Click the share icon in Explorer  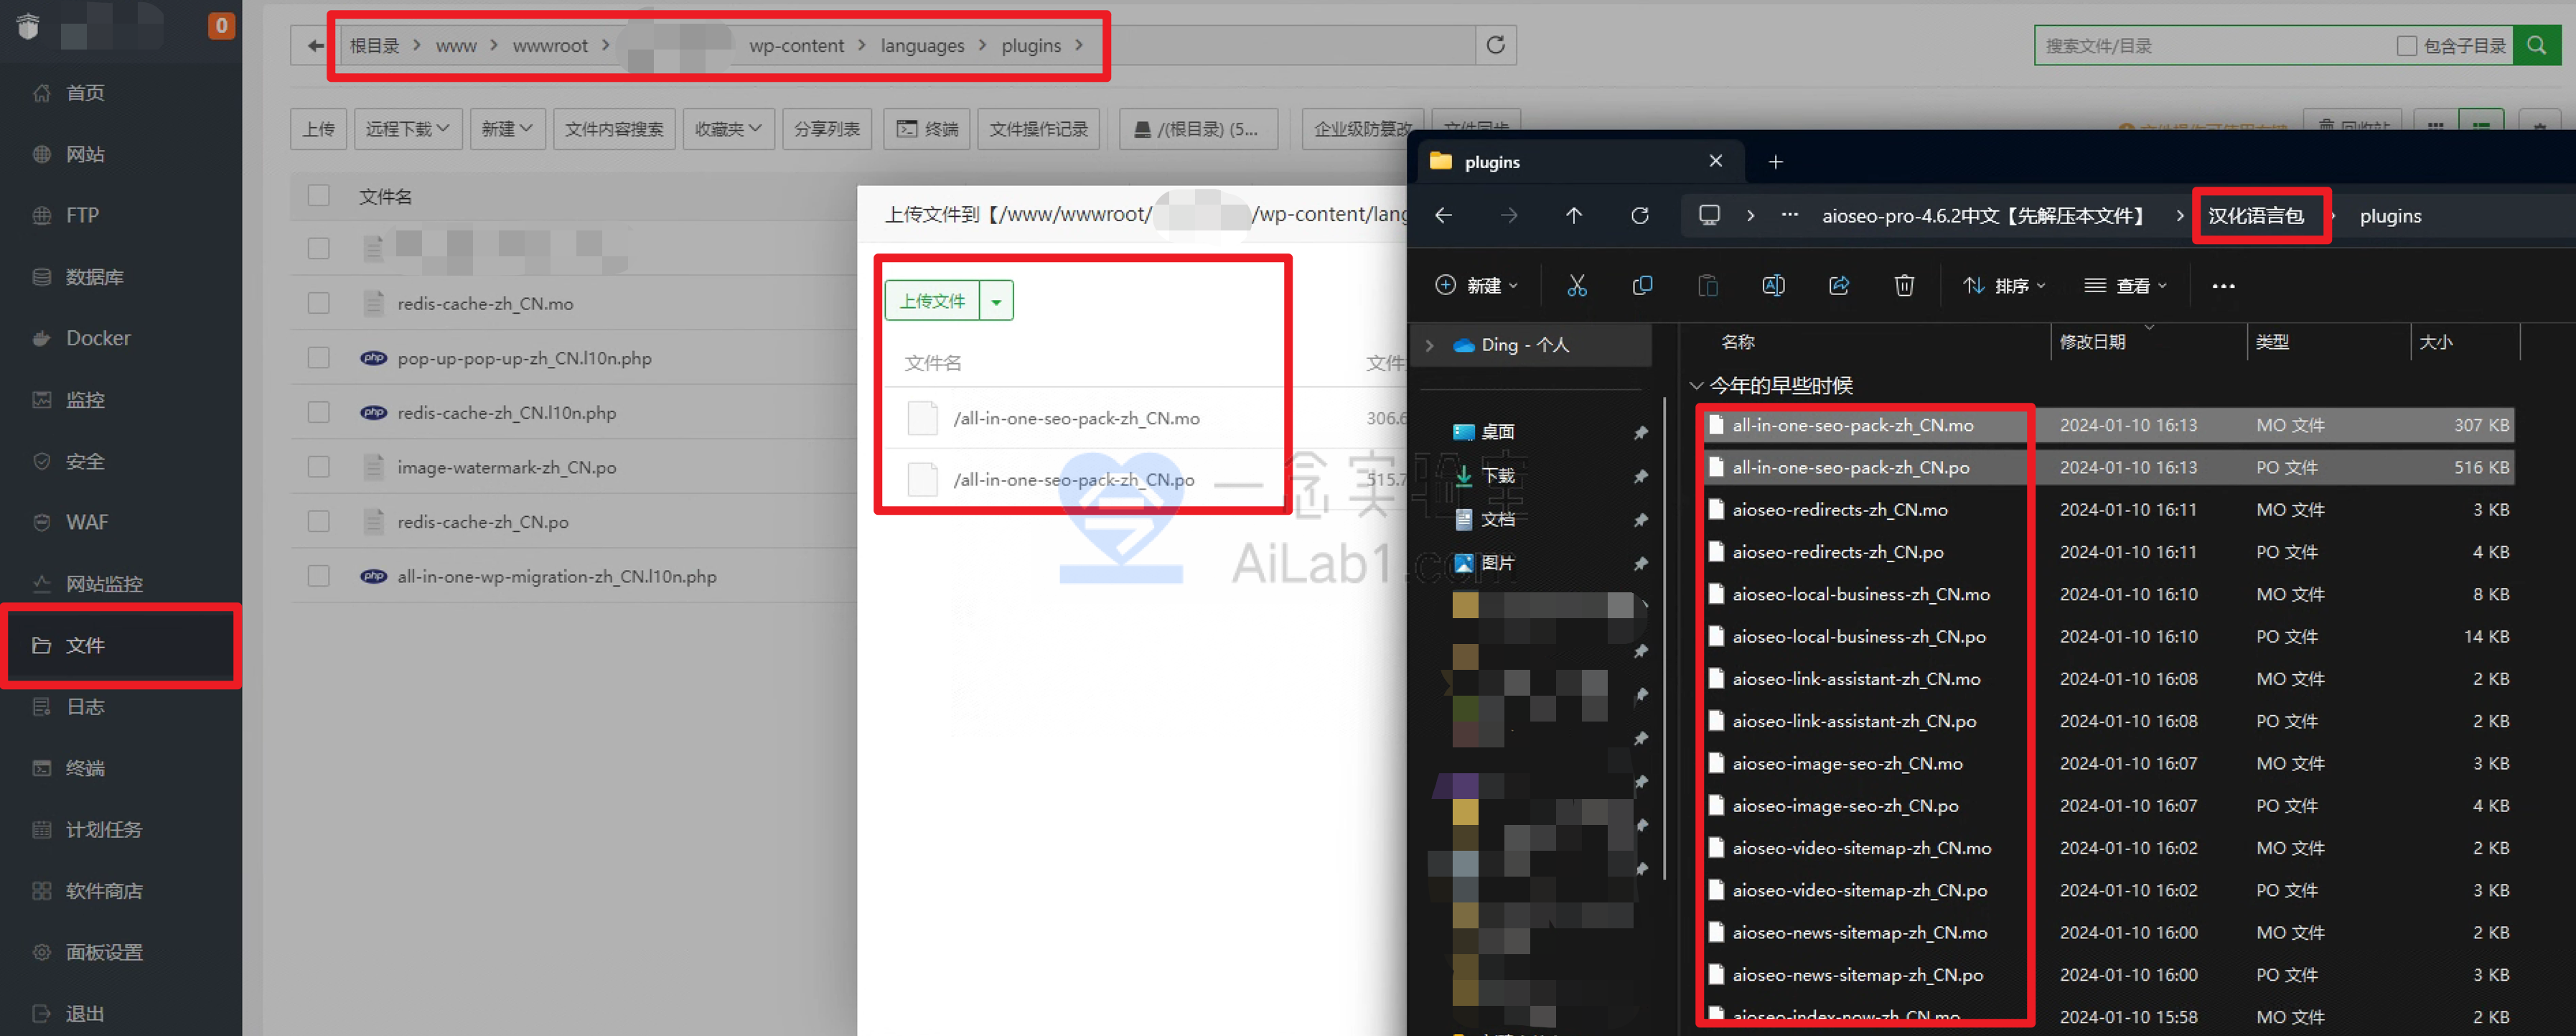point(1839,286)
